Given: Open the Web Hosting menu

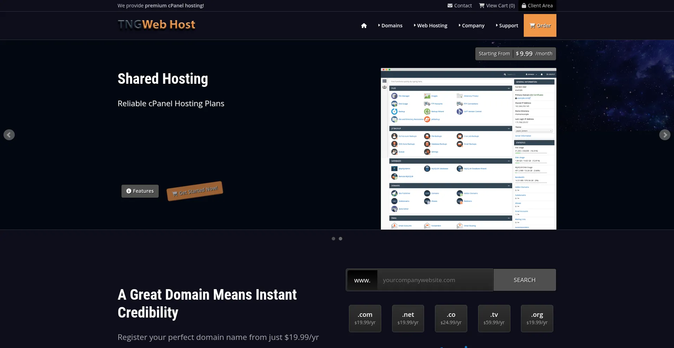Looking at the screenshot, I should click(430, 26).
